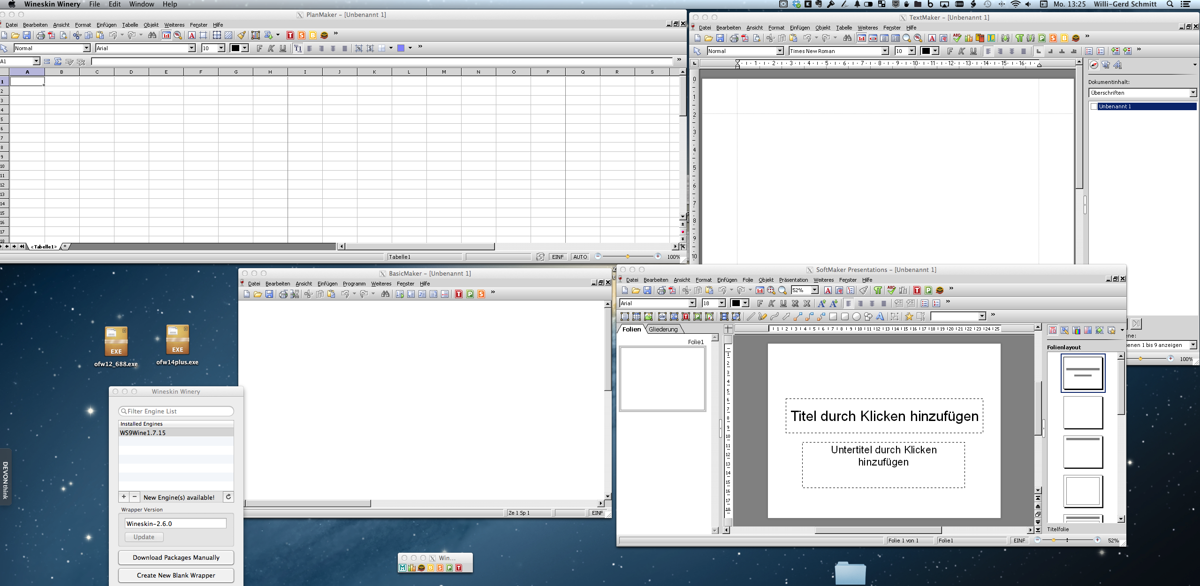This screenshot has height=586, width=1200.
Task: Click the binoculars search icon in PlanMaker
Action: click(x=152, y=35)
